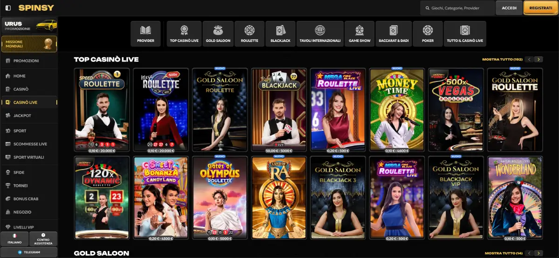
Task: Click the Registrati button
Action: 541,8
